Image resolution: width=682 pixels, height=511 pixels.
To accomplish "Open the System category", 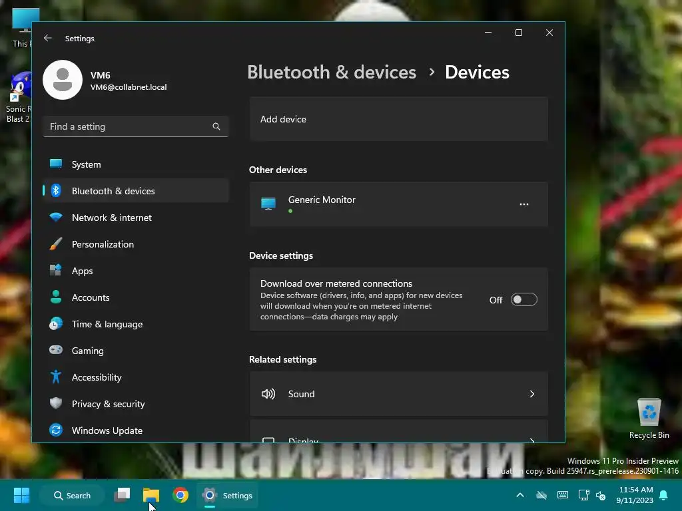I will tap(136, 164).
